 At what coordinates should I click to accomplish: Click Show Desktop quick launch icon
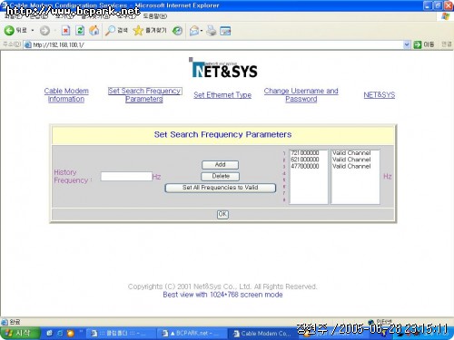tap(49, 333)
